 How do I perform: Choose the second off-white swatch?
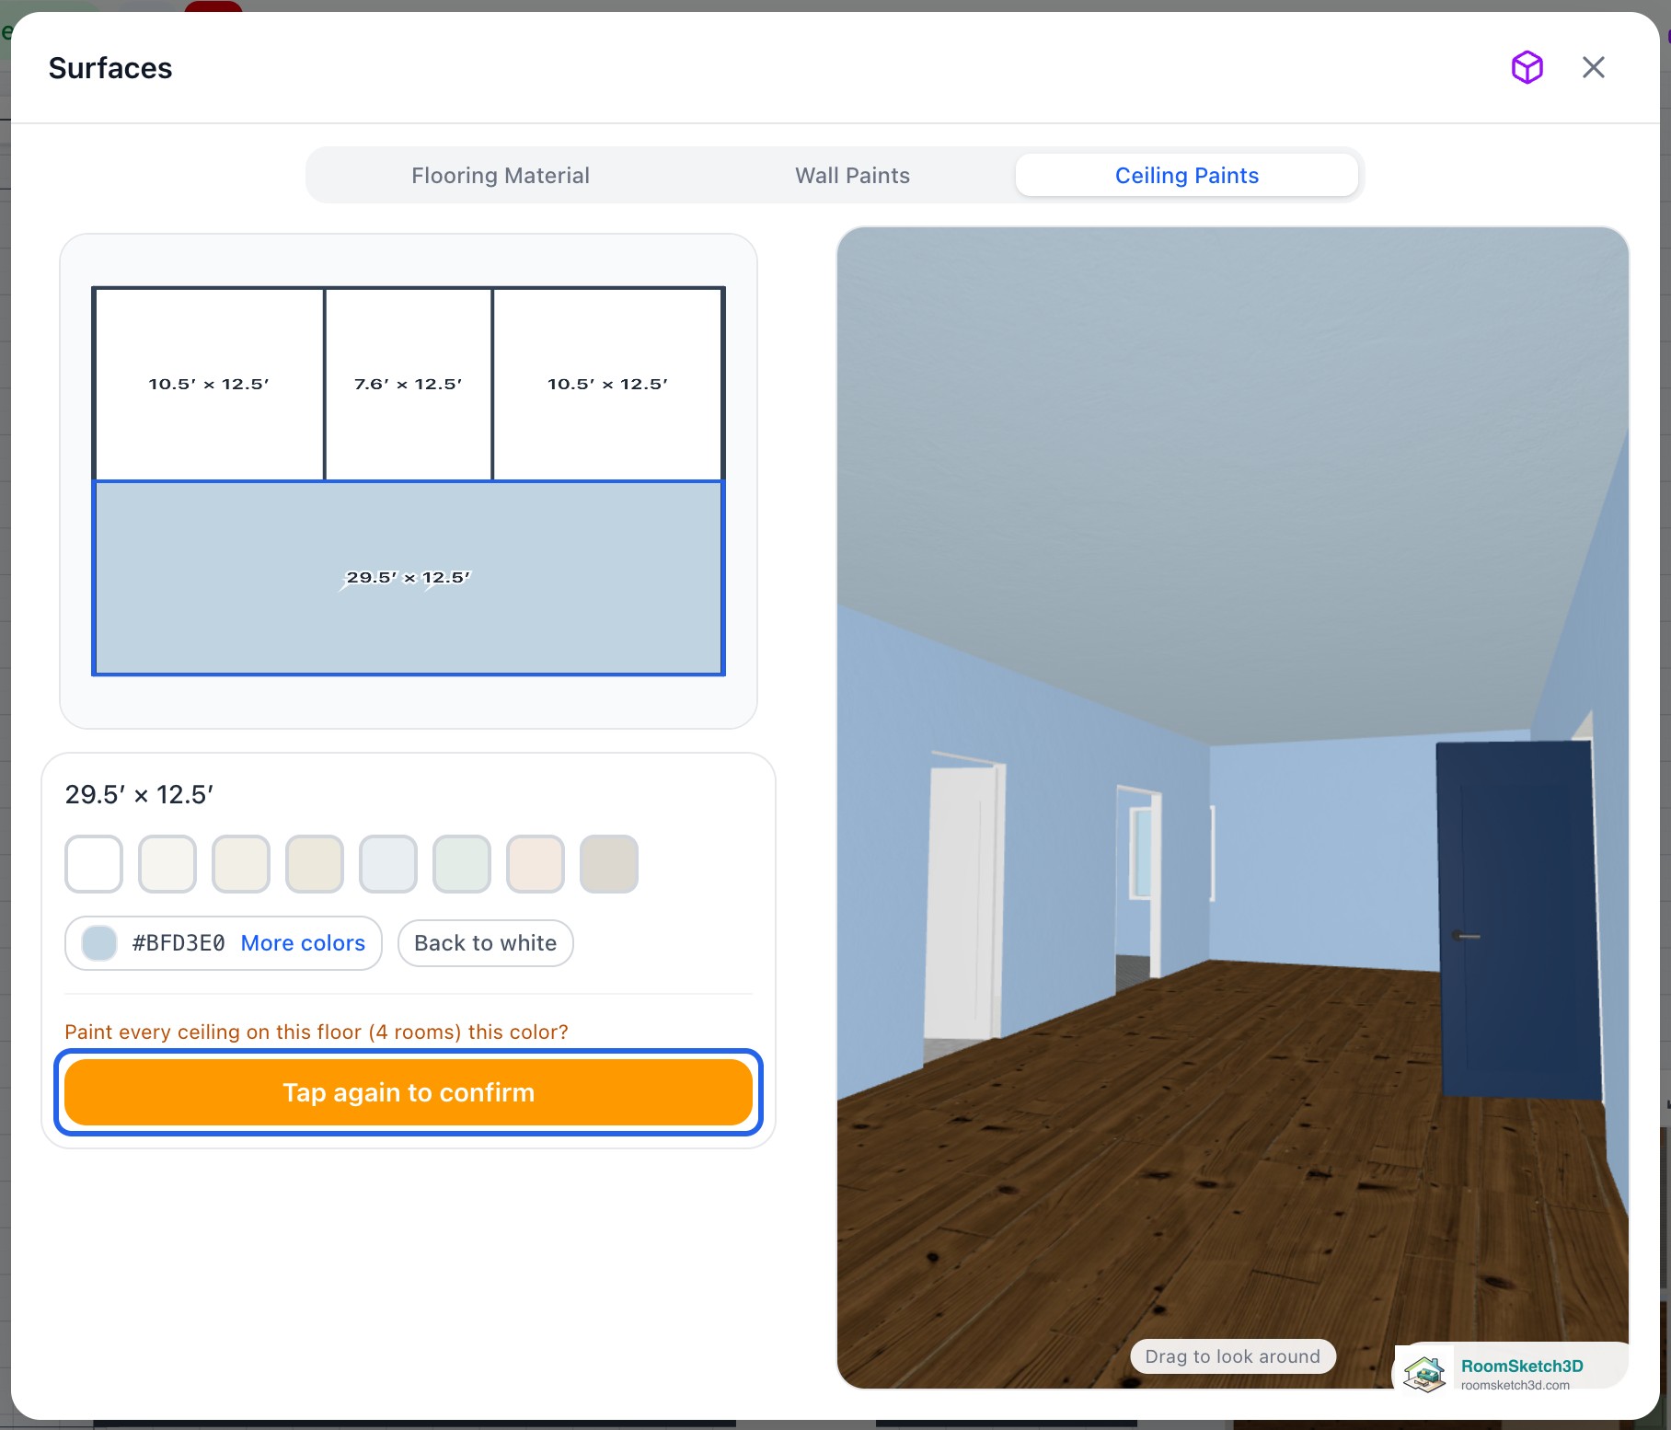coord(167,864)
